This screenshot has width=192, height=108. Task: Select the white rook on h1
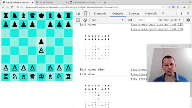tap(68, 77)
